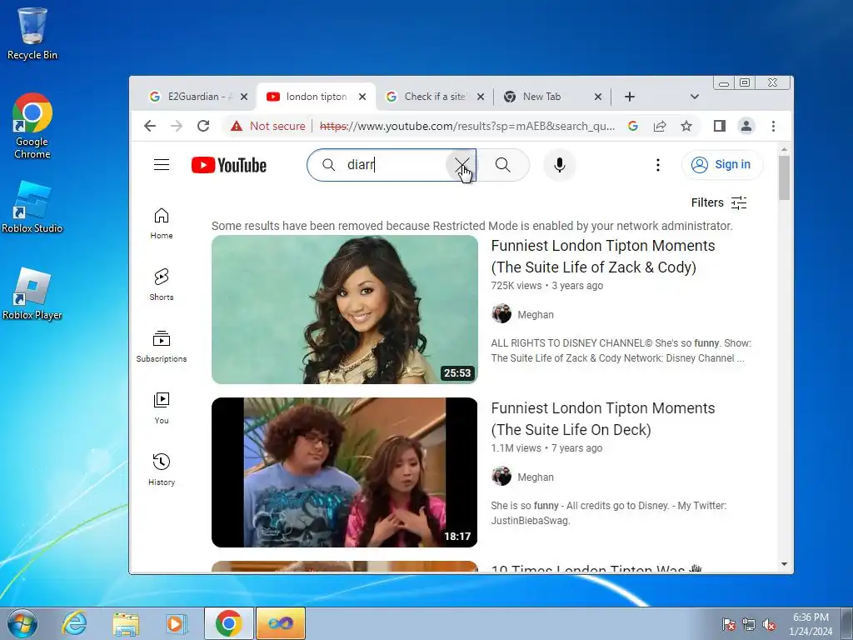Switch to Check if a site tab
The height and width of the screenshot is (640, 853).
[x=435, y=97]
